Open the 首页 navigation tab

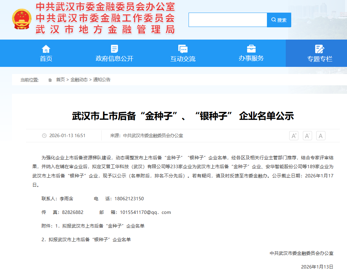[46, 59]
